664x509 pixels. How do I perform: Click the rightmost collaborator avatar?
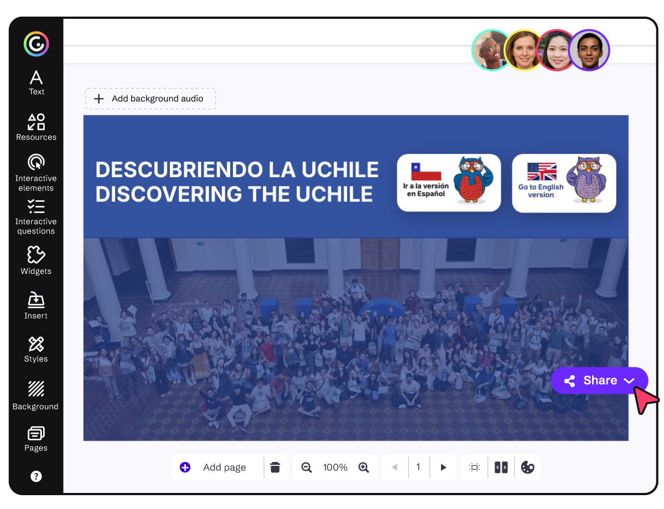click(589, 50)
